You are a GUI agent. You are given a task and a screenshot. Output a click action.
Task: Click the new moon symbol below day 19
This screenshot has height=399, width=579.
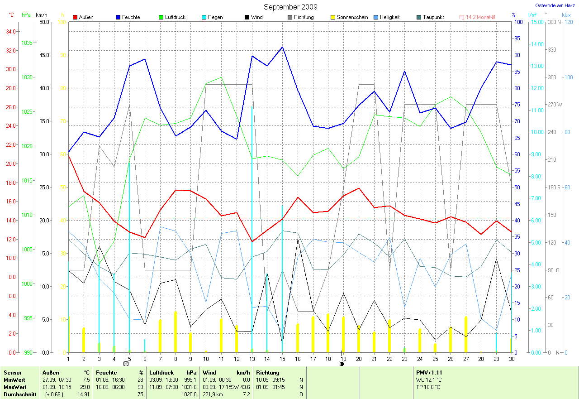pos(342,363)
